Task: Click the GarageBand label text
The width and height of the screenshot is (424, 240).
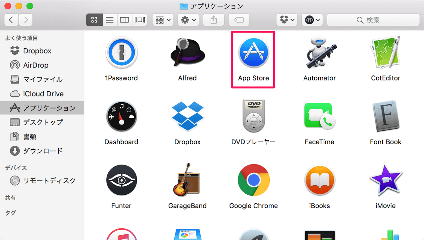Action: [x=187, y=206]
